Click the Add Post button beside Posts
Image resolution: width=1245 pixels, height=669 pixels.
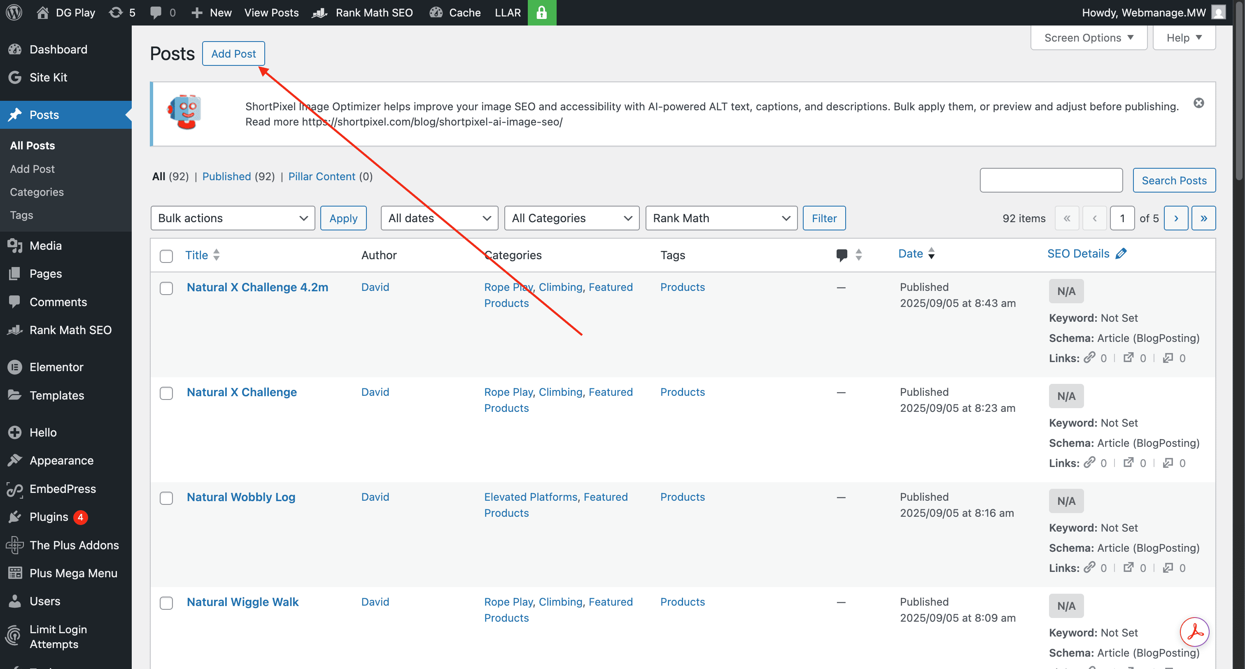[233, 53]
